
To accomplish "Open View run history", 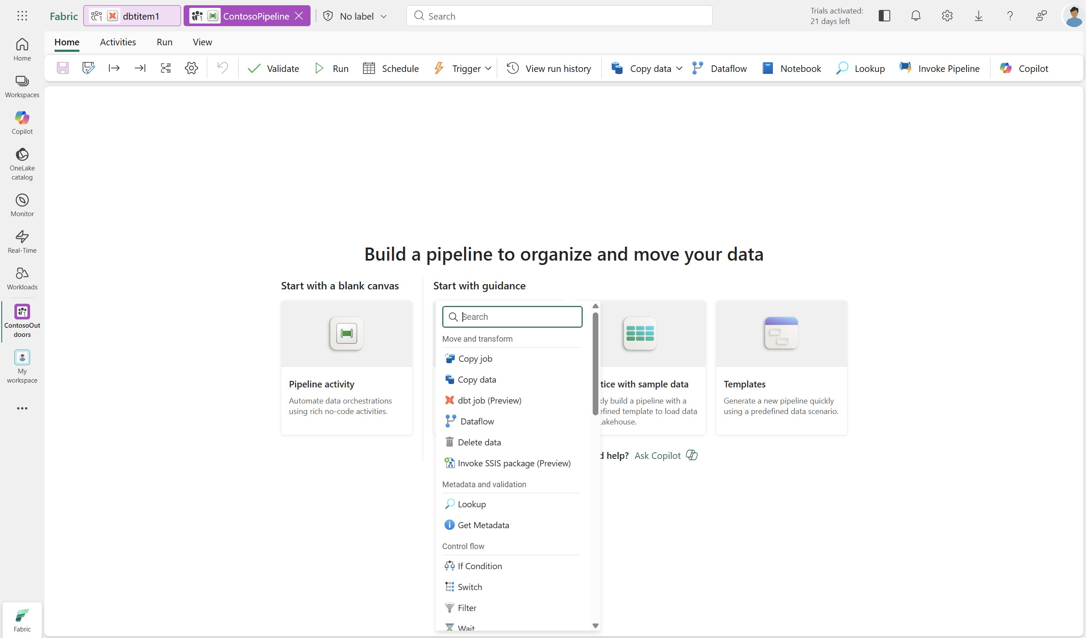I will [549, 68].
